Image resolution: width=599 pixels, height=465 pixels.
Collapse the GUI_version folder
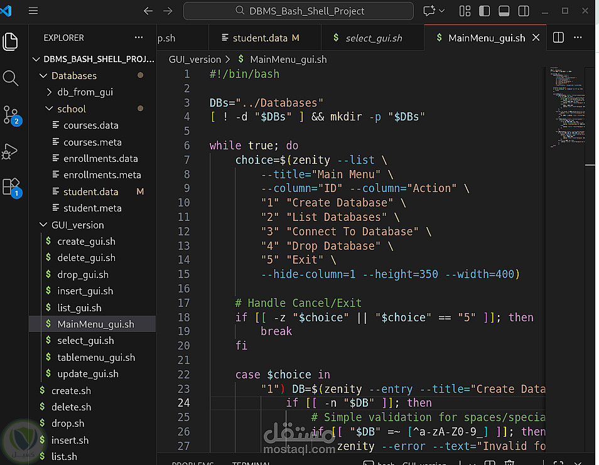click(77, 225)
